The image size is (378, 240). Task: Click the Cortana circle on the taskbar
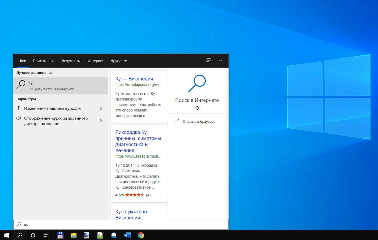coord(33,235)
